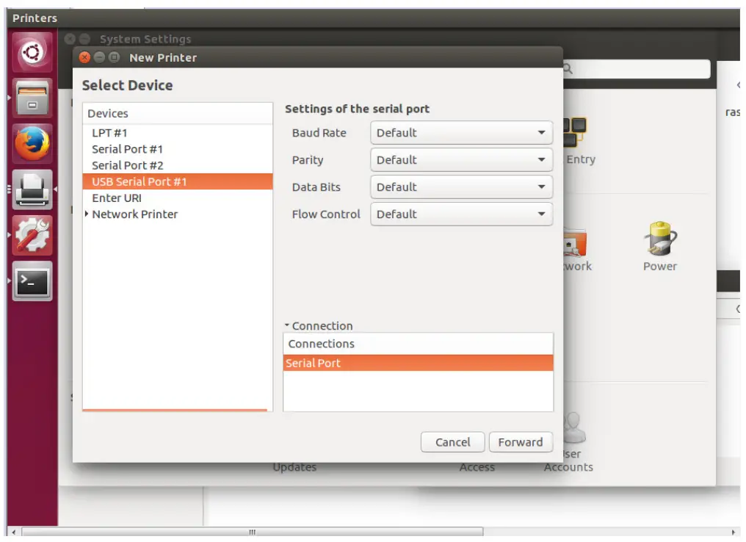Click the Forward button
Image resolution: width=746 pixels, height=542 pixels.
point(521,443)
